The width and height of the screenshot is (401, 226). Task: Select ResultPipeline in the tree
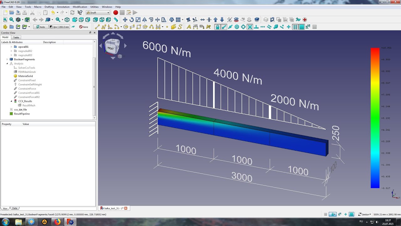pyautogui.click(x=22, y=114)
